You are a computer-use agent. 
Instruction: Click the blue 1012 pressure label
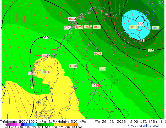click(156, 28)
